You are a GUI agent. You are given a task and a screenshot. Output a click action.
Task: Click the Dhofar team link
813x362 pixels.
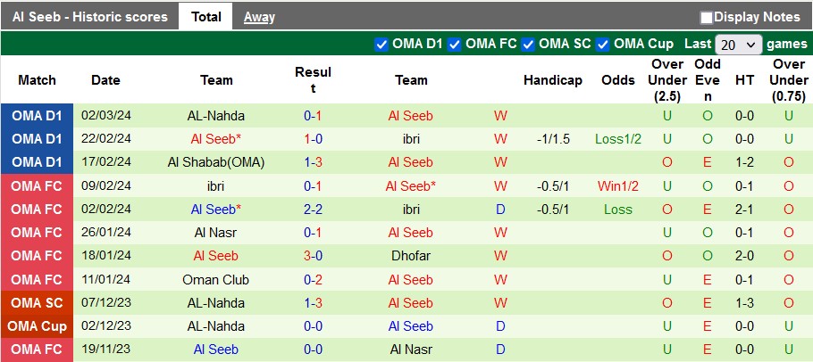pos(411,256)
